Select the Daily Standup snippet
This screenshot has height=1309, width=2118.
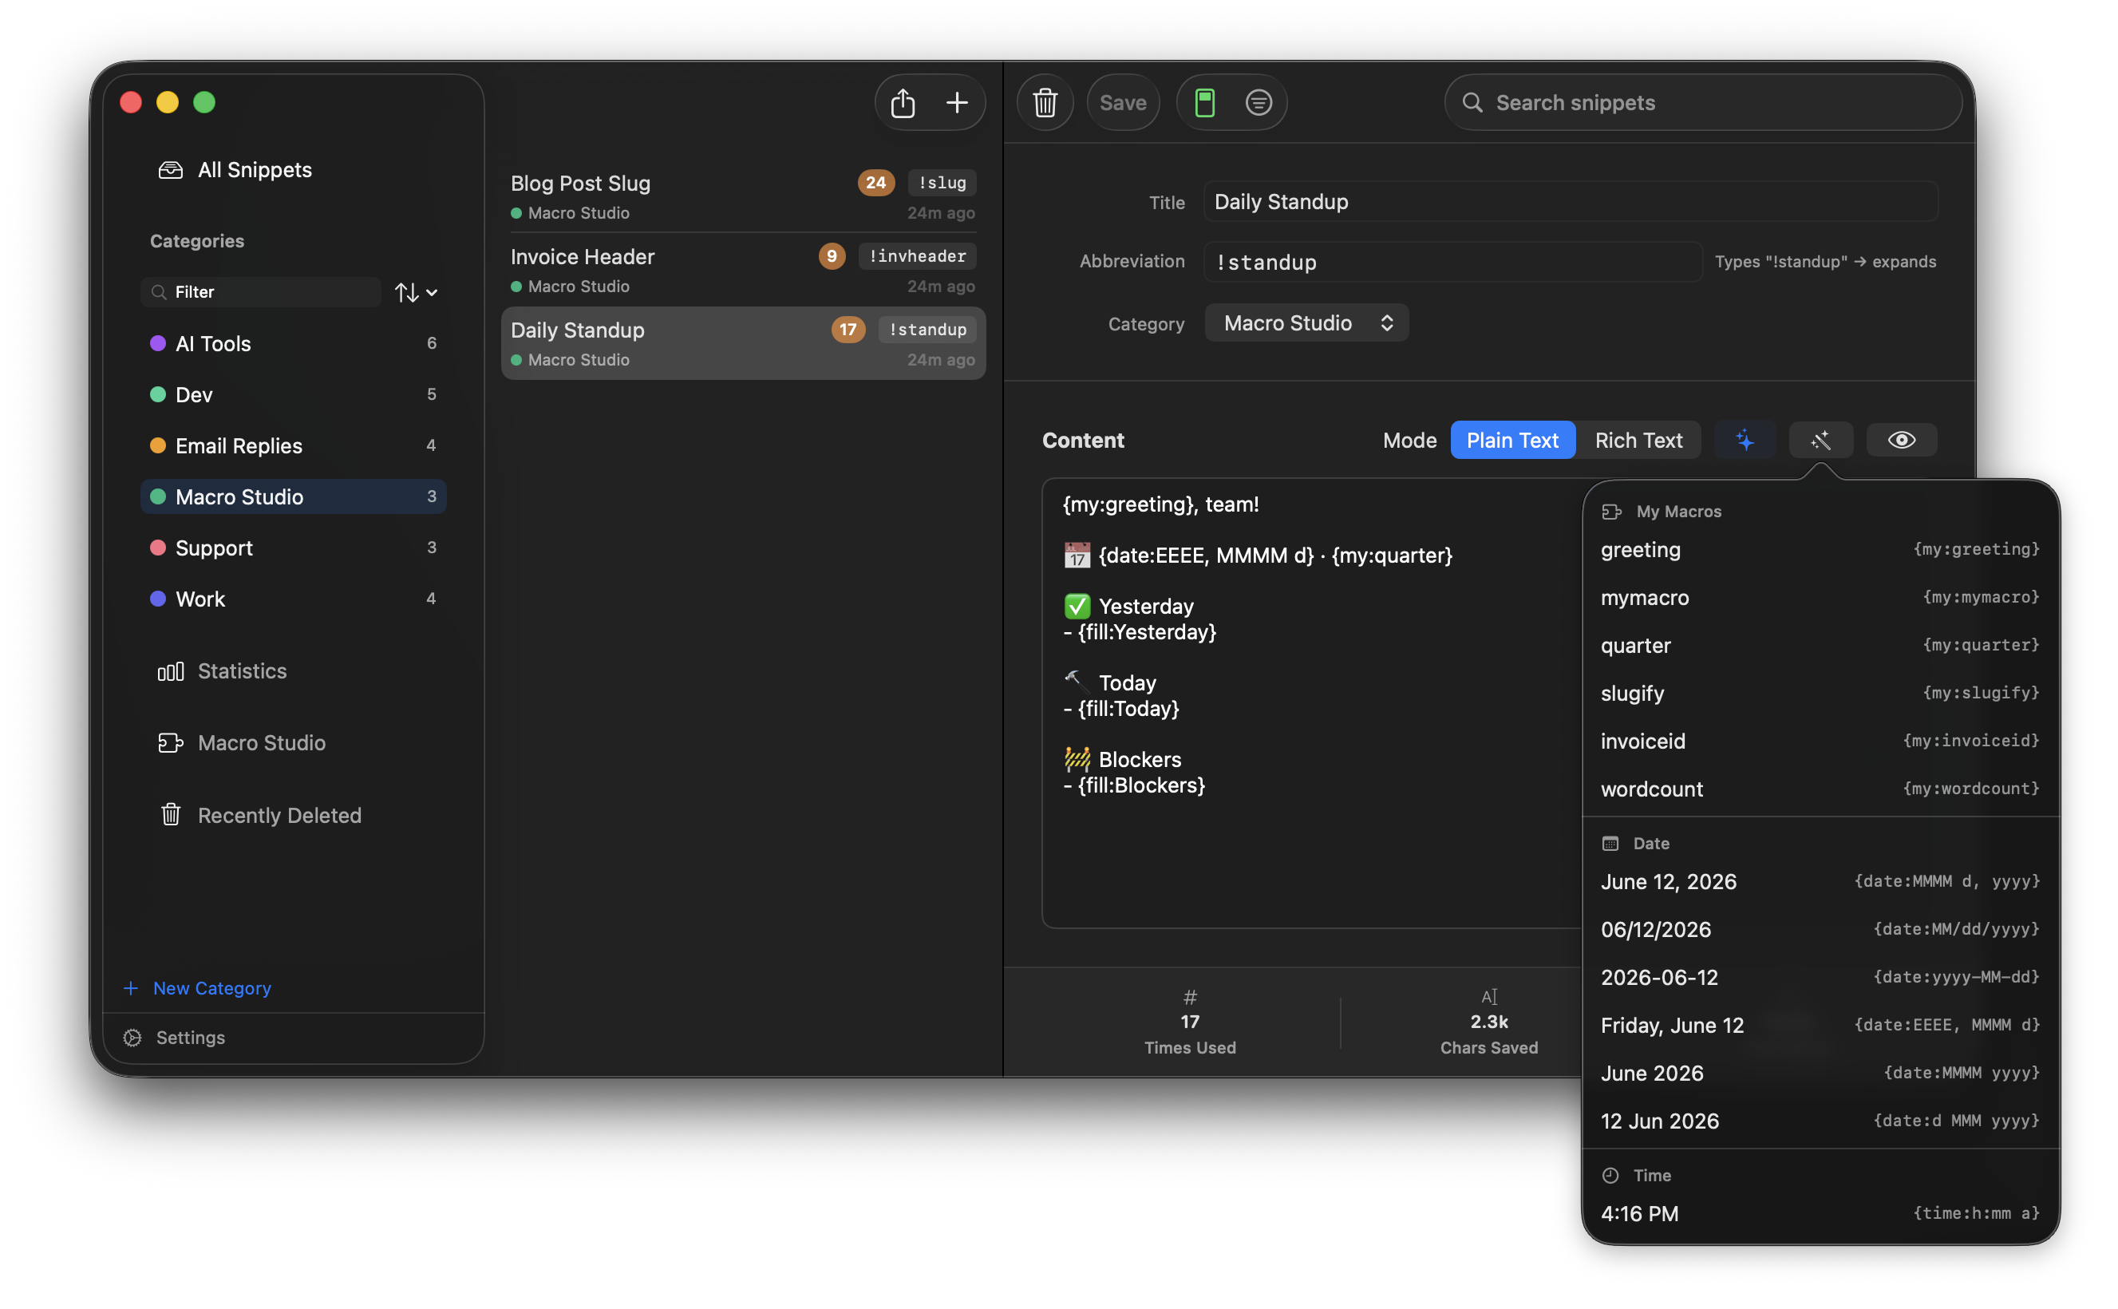(744, 344)
